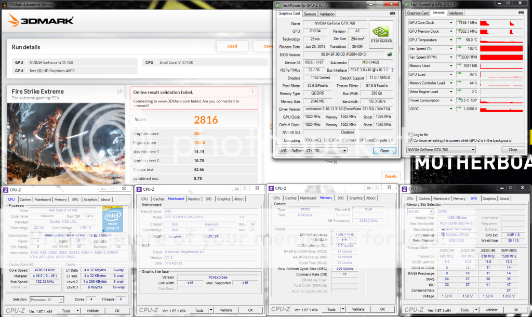Click the 3DMark logo in header
Screen dimensions: 532x317
click(x=41, y=21)
